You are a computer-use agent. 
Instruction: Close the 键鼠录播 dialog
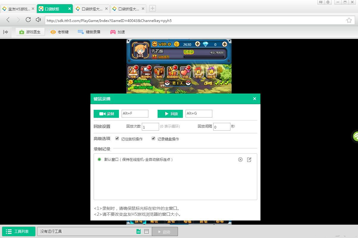click(x=255, y=99)
